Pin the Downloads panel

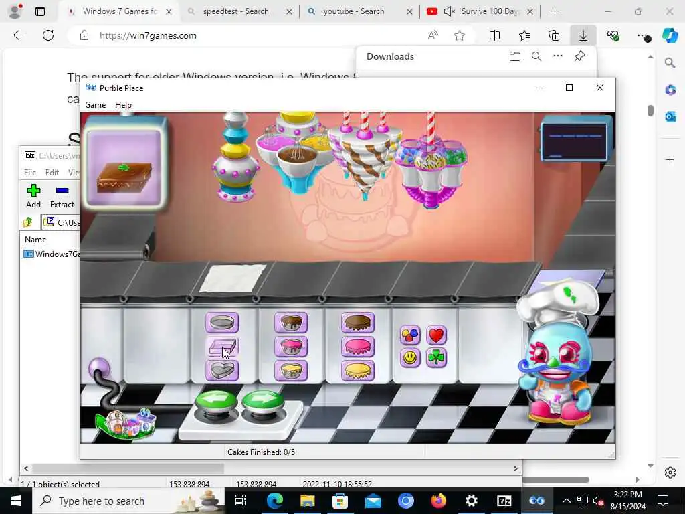tap(580, 56)
